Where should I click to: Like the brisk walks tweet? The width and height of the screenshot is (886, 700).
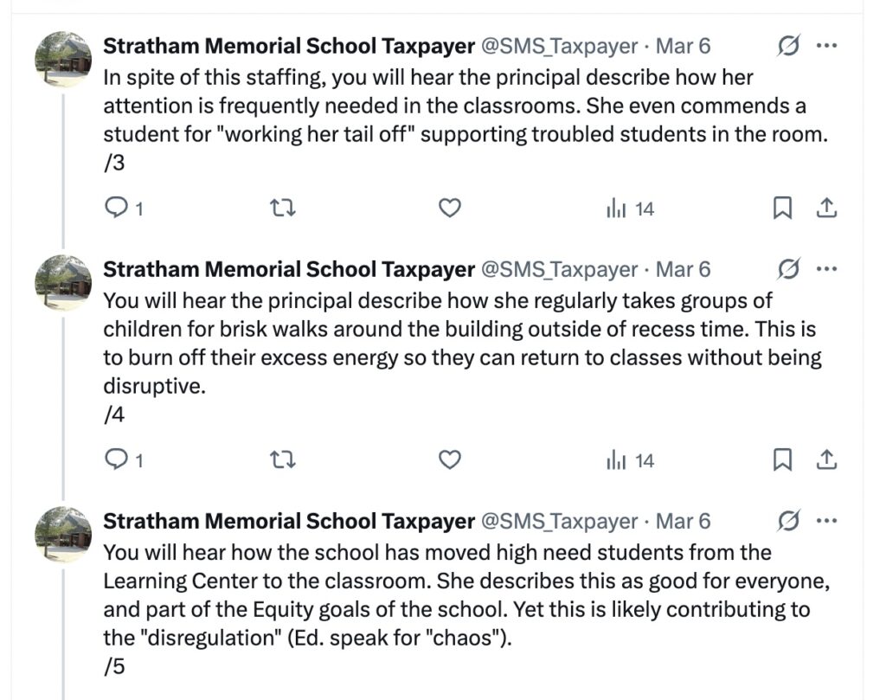450,460
